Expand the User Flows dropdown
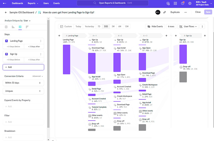214x141 pixels. (x=188, y=26)
